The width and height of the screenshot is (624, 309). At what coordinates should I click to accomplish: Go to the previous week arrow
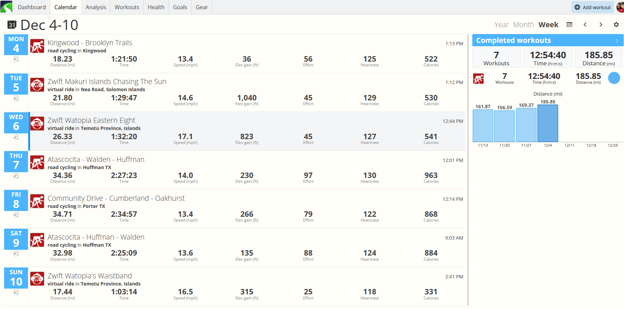(x=585, y=25)
